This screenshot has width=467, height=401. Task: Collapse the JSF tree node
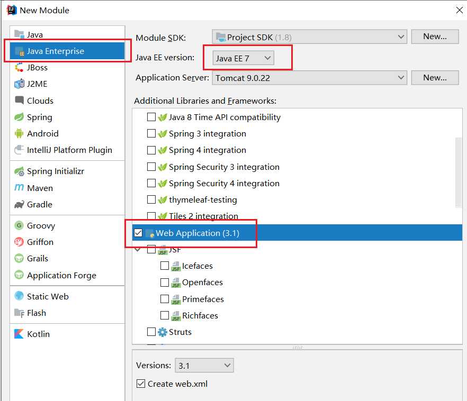coord(138,250)
